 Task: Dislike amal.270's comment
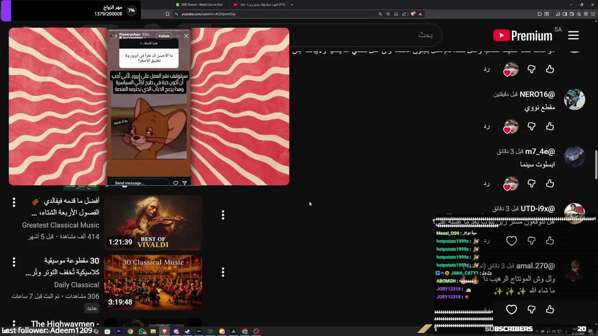point(531,309)
